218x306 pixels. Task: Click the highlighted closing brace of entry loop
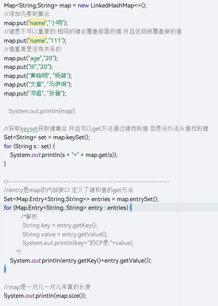[5, 269]
